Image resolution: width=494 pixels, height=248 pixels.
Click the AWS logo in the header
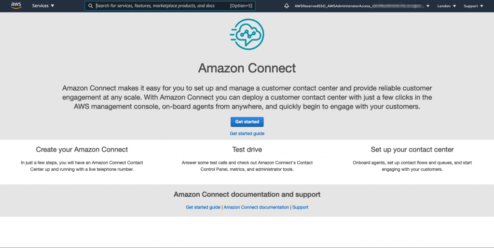(16, 6)
